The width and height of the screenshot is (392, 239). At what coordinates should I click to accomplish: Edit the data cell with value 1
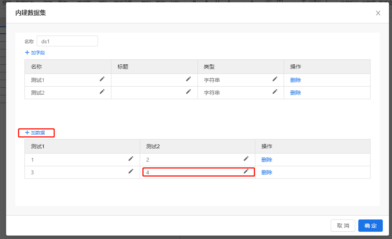point(131,159)
